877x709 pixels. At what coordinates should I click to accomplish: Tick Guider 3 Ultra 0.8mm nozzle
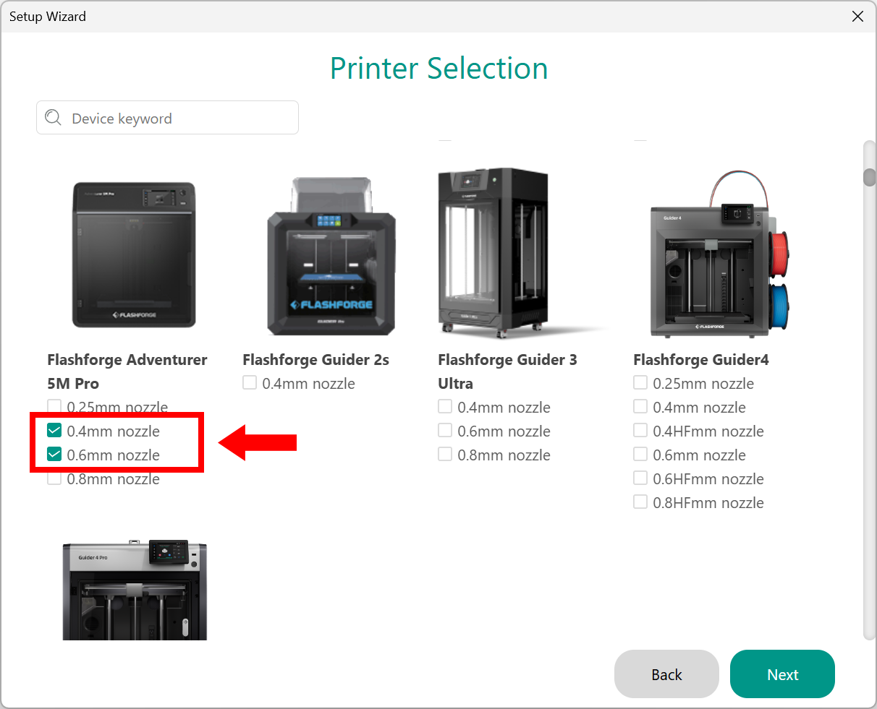tap(445, 455)
